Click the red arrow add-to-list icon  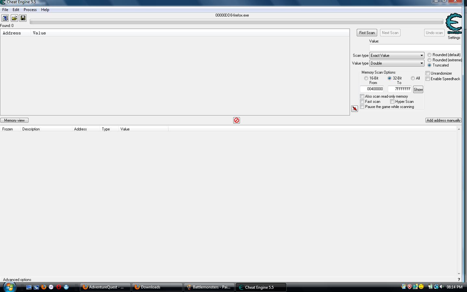pyautogui.click(x=354, y=109)
